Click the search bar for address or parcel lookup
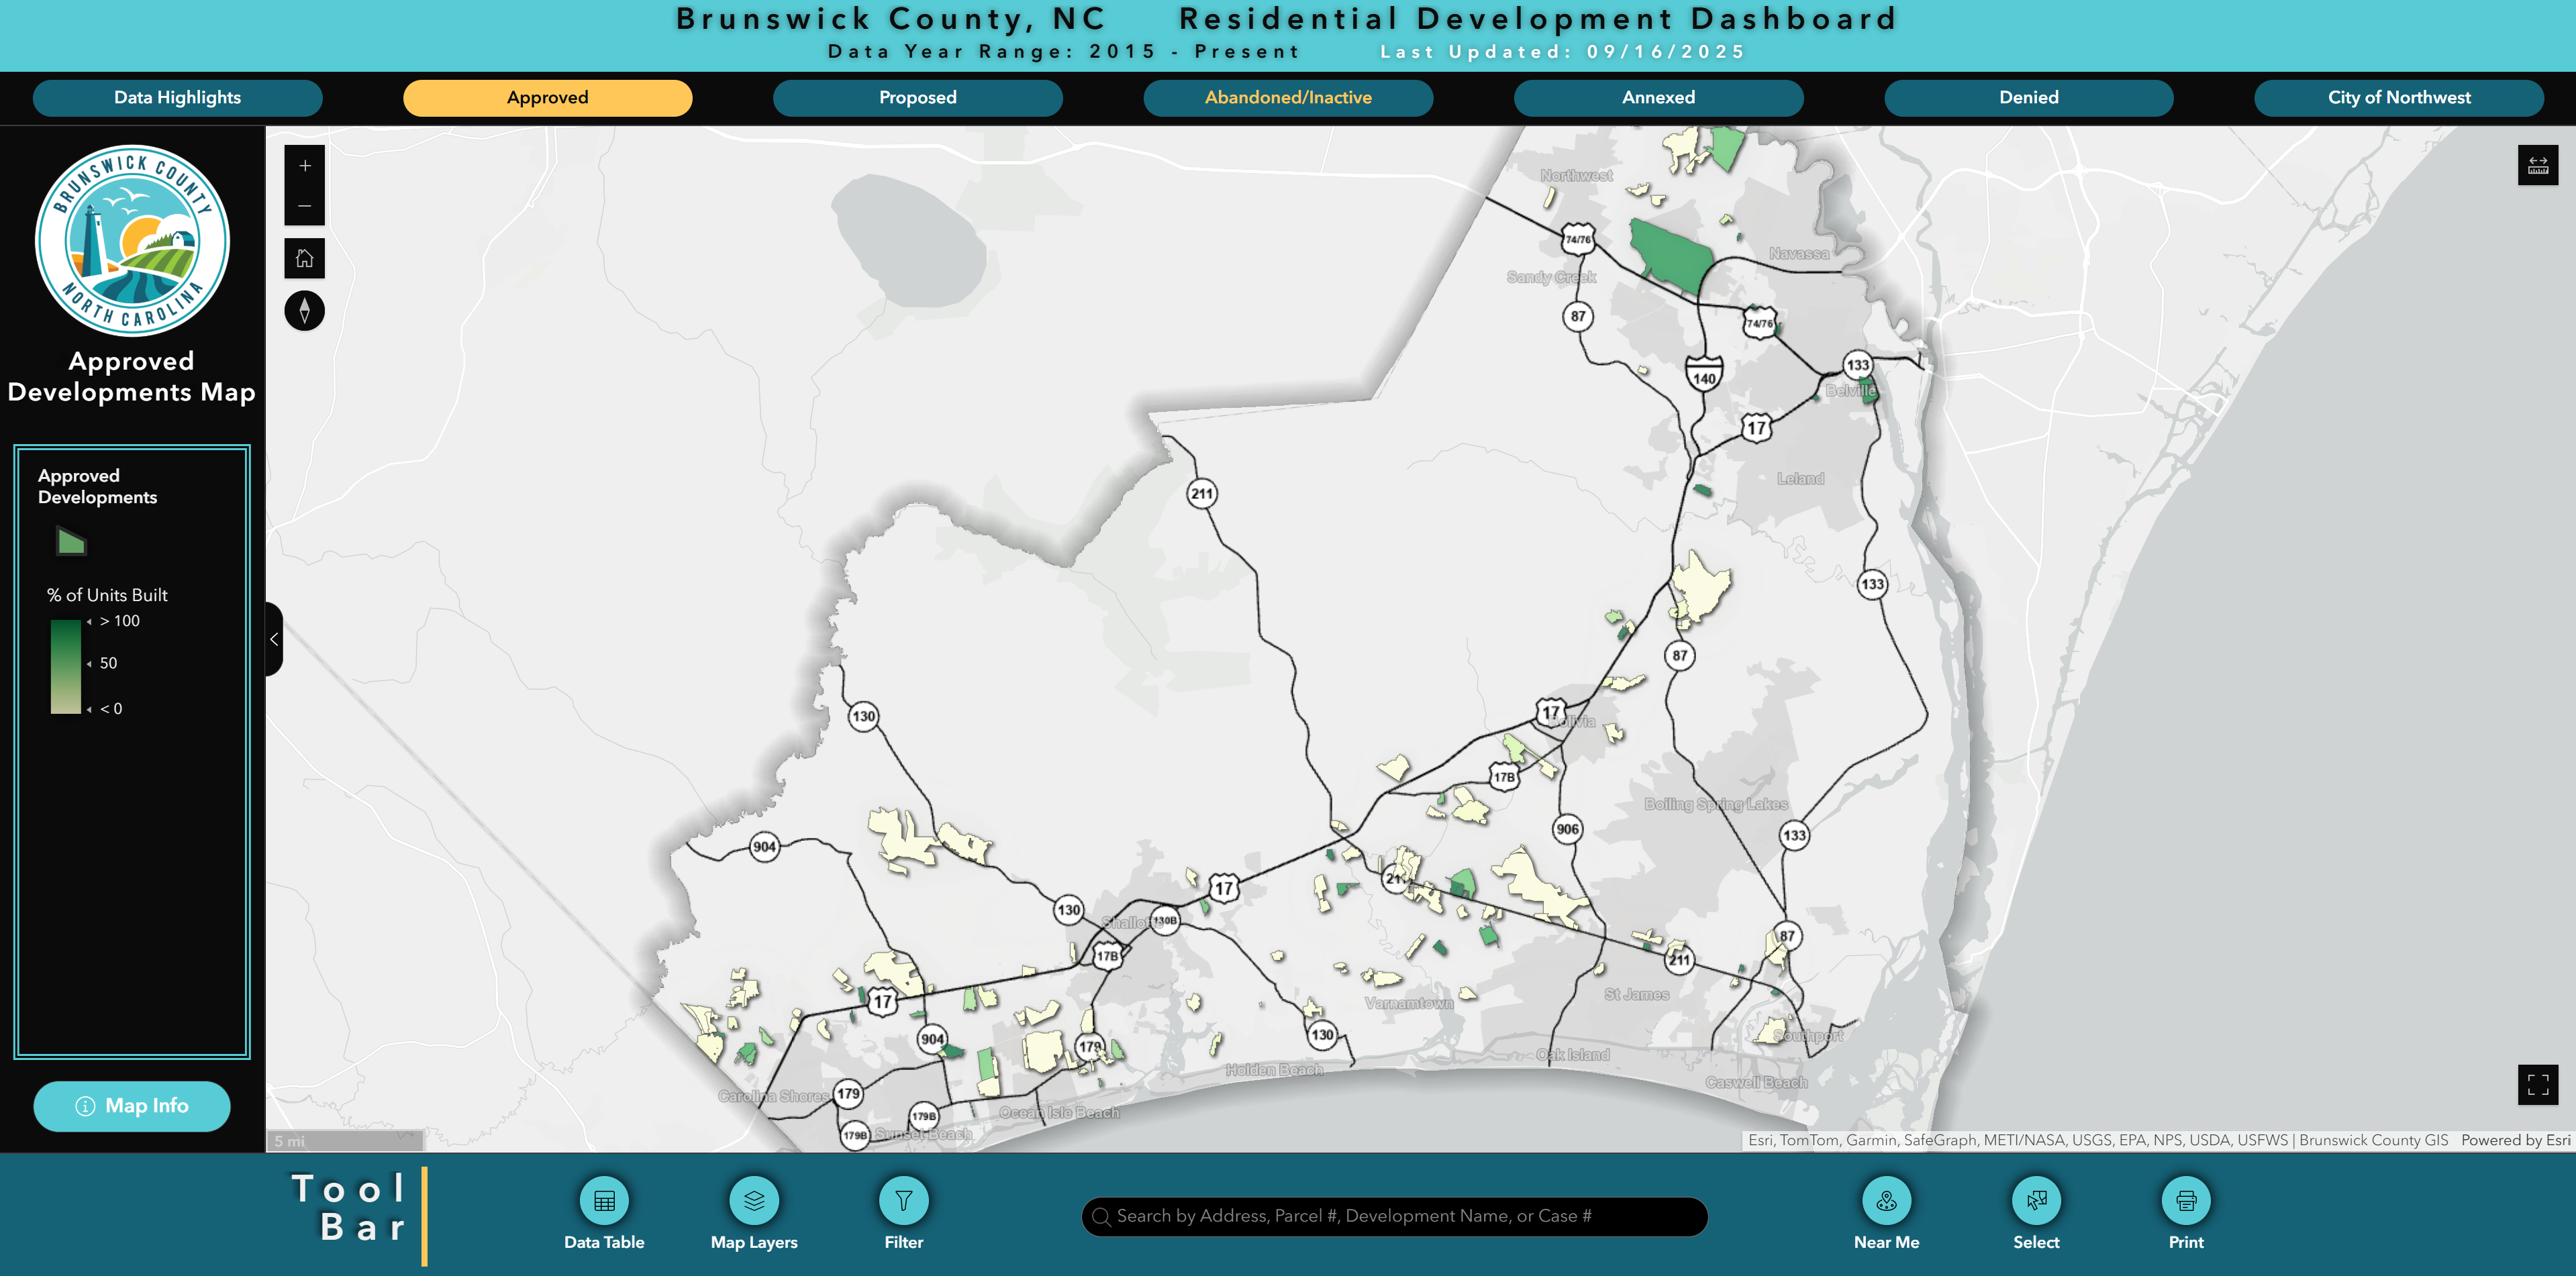The width and height of the screenshot is (2576, 1276). click(x=1395, y=1216)
